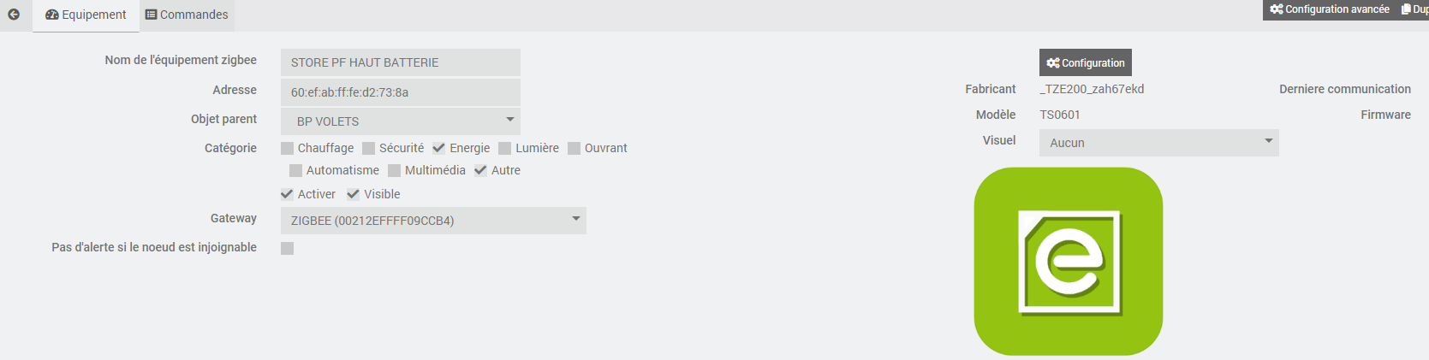Enable the Lumière category checkbox

pyautogui.click(x=505, y=148)
